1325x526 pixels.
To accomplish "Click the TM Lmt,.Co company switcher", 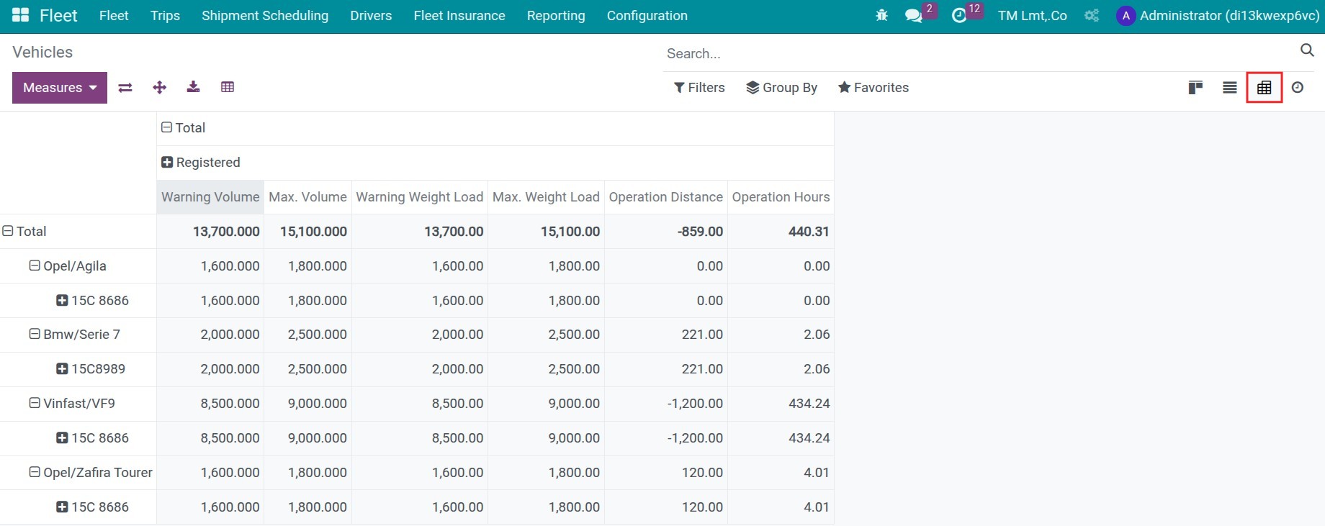I will (1033, 16).
